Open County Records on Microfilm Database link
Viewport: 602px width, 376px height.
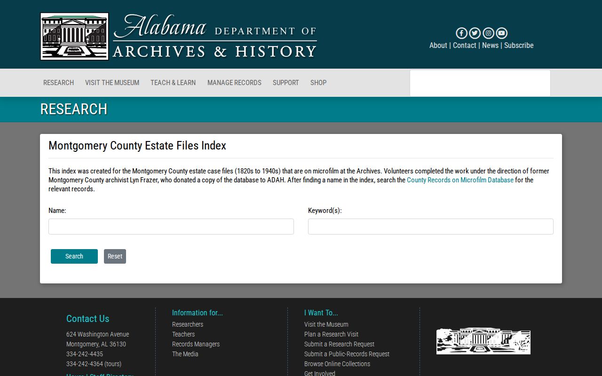(x=460, y=180)
